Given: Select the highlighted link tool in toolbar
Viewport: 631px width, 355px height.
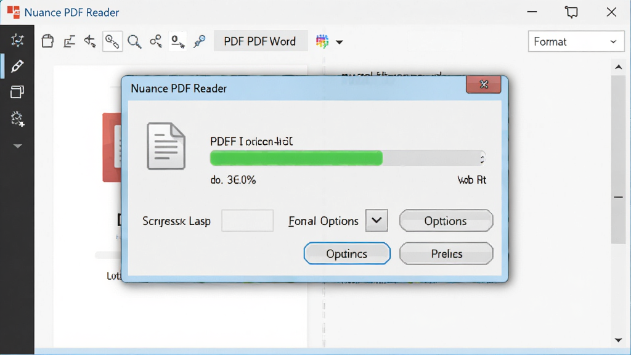Looking at the screenshot, I should pyautogui.click(x=112, y=41).
